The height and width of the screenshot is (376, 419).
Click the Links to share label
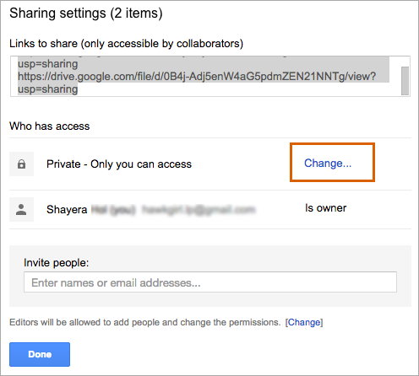pyautogui.click(x=126, y=44)
